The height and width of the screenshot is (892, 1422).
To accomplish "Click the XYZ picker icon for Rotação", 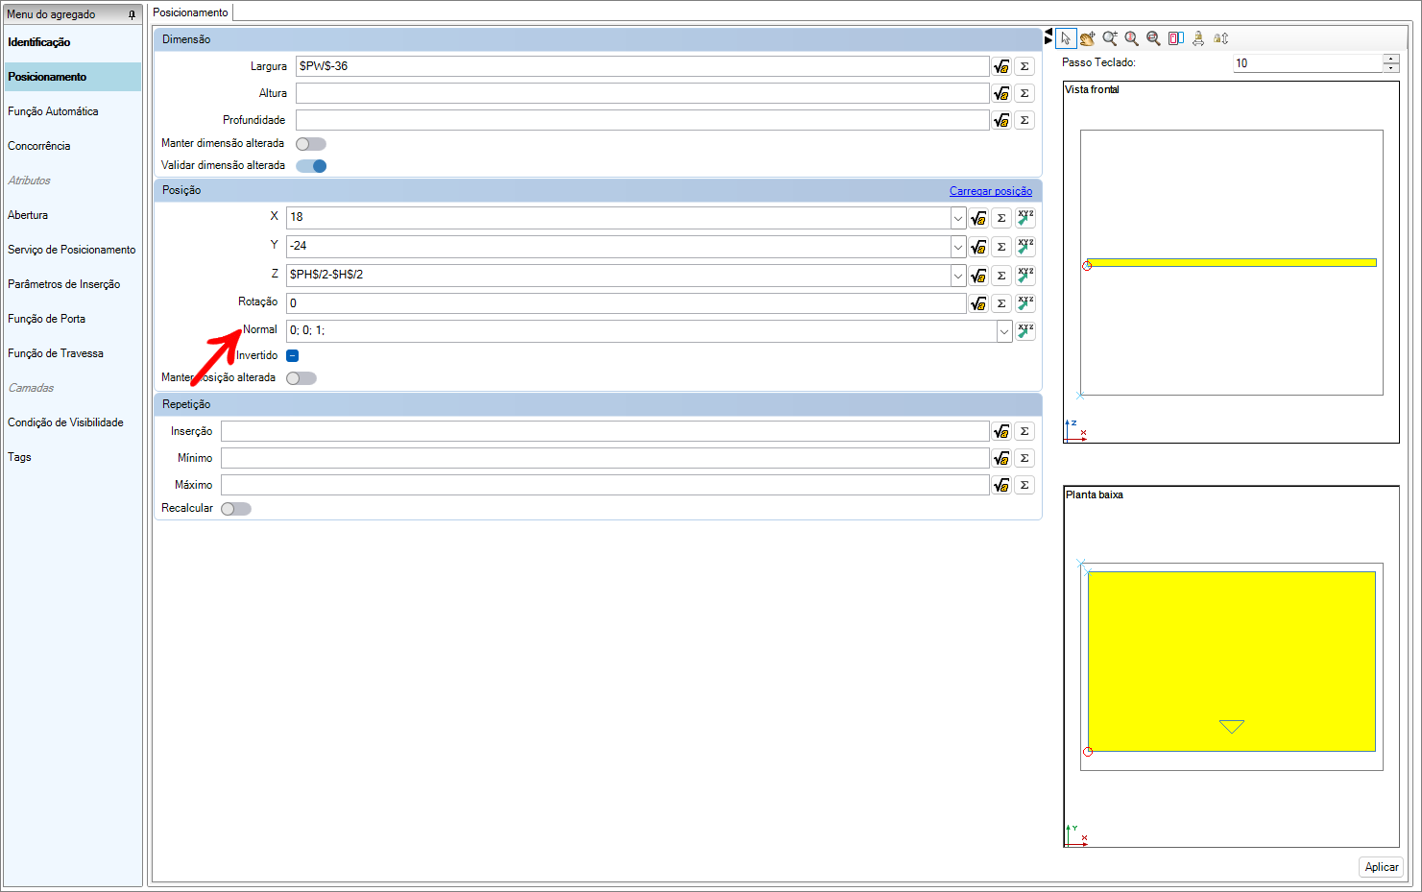I will (x=1025, y=303).
